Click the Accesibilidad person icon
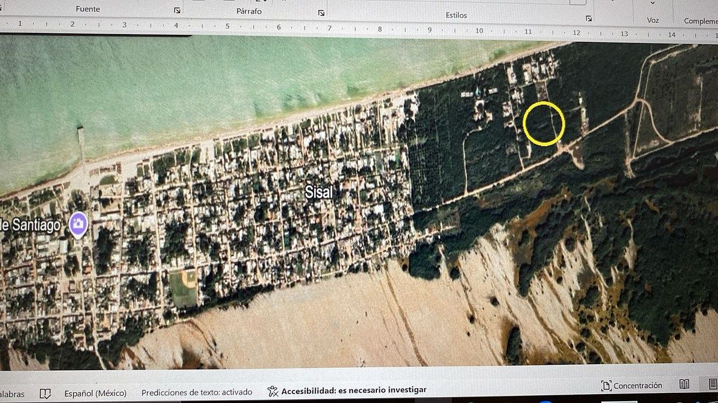The image size is (718, 403). click(273, 391)
